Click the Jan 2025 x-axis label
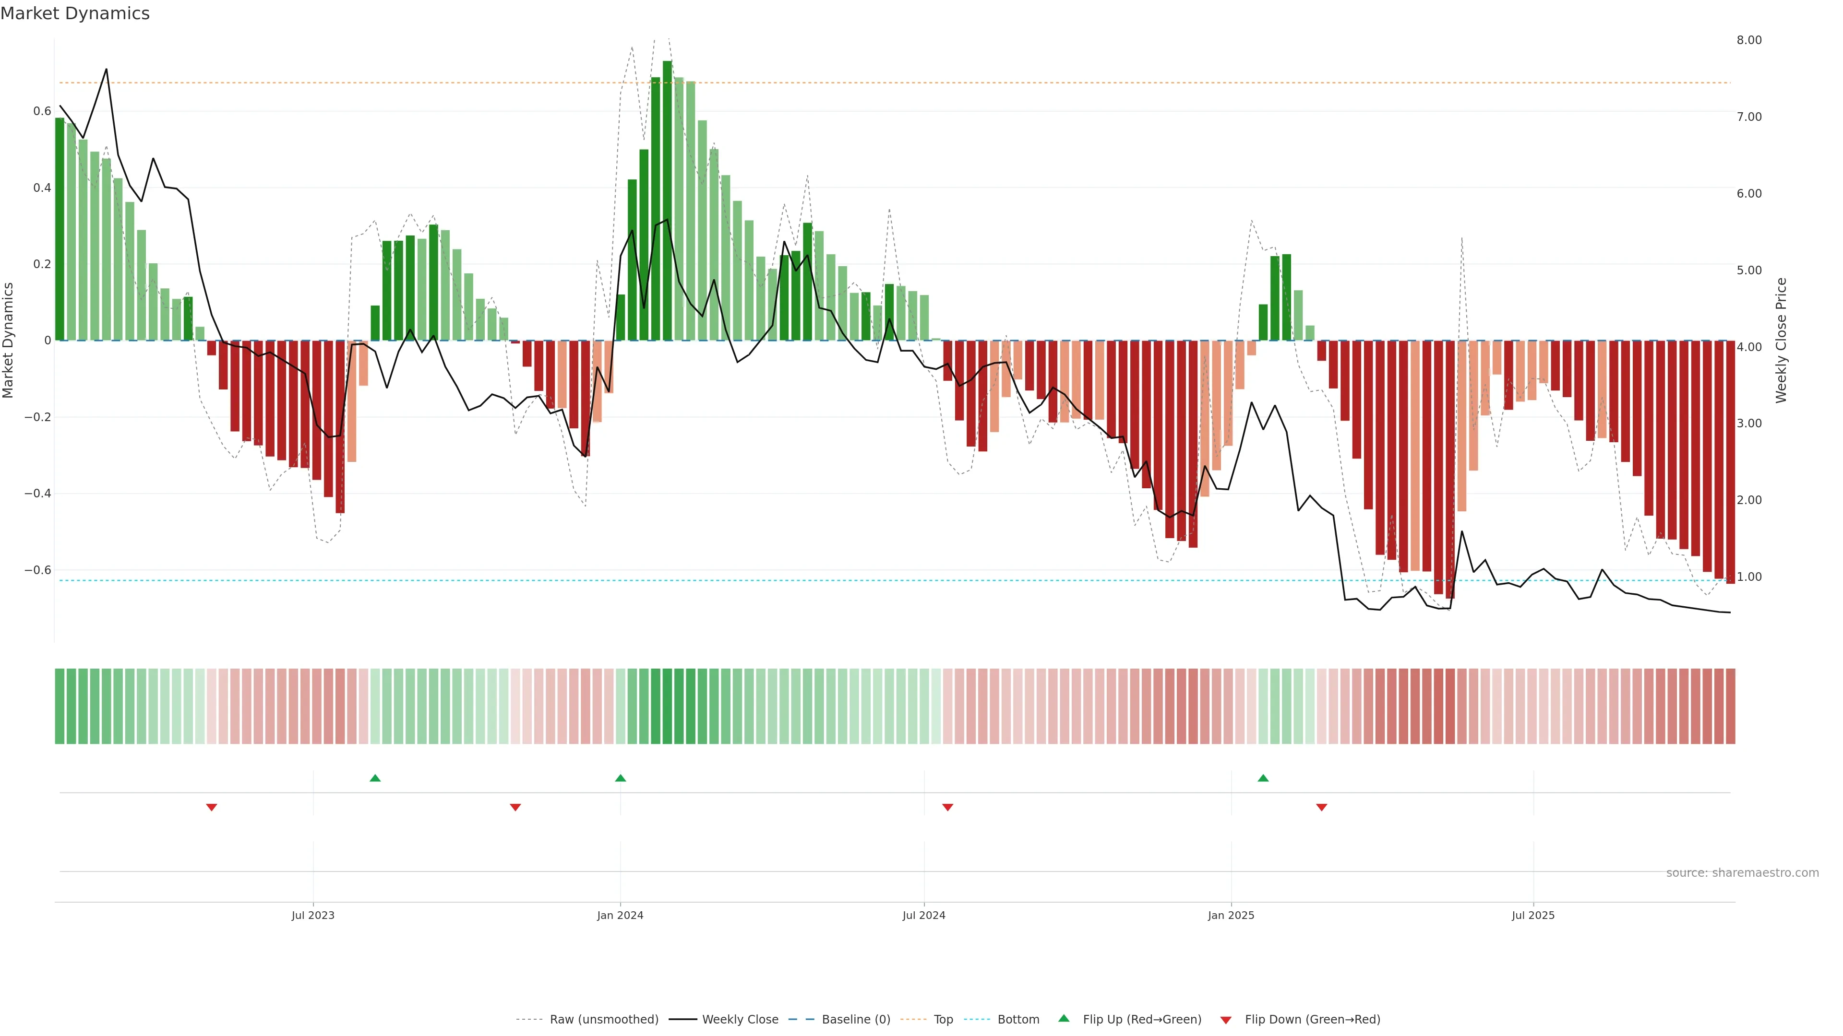The image size is (1843, 1036). (x=1231, y=915)
